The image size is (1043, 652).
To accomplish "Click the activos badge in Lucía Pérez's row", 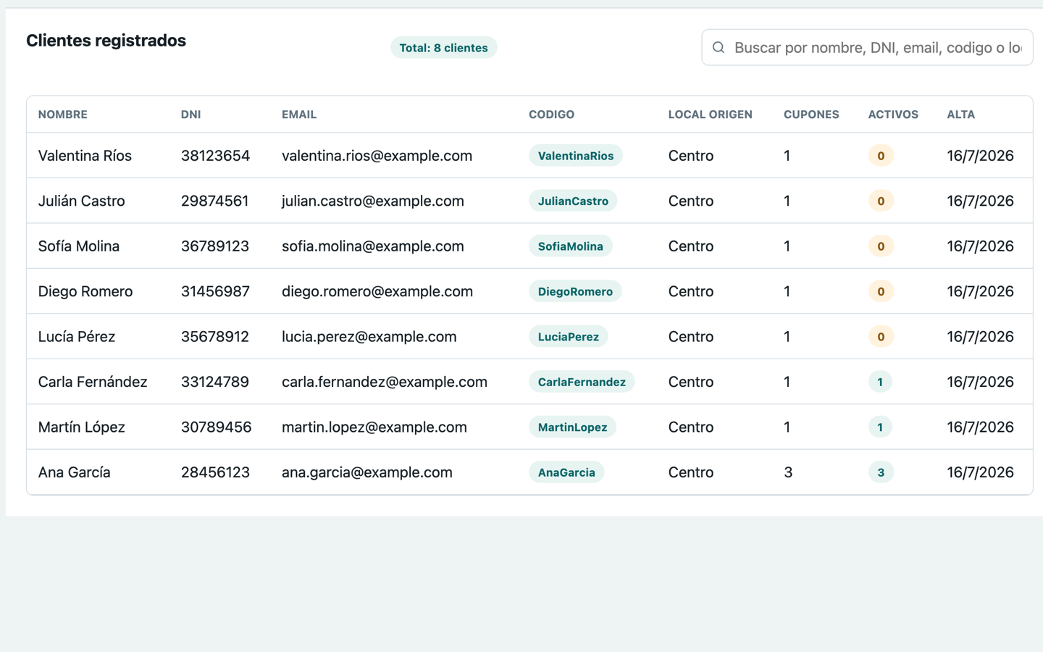I will [881, 337].
